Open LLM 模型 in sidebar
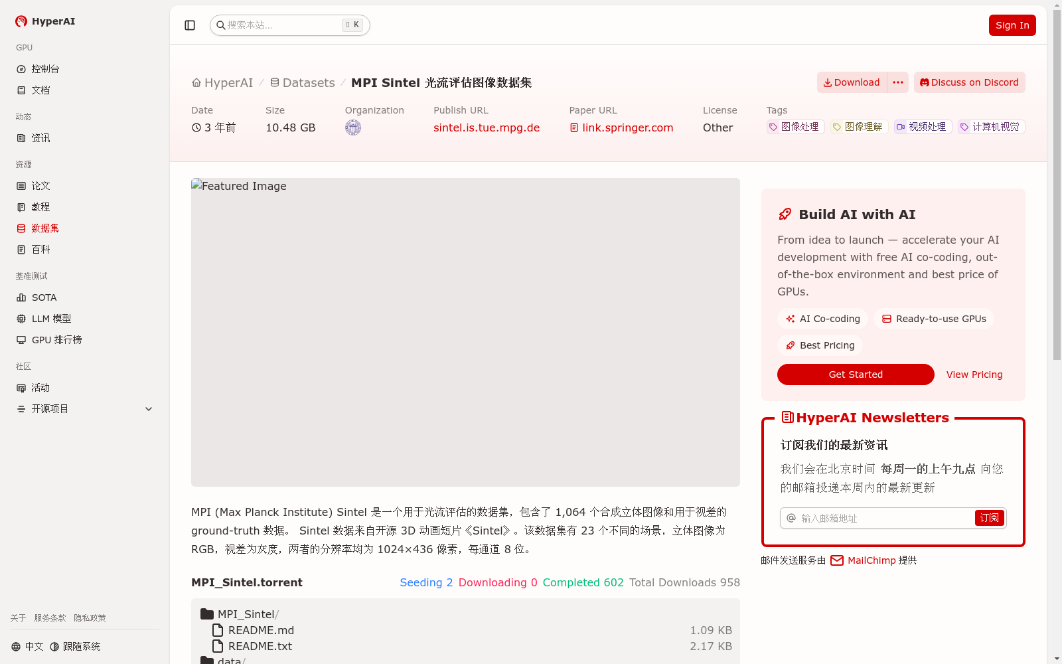1062x664 pixels. 85,319
